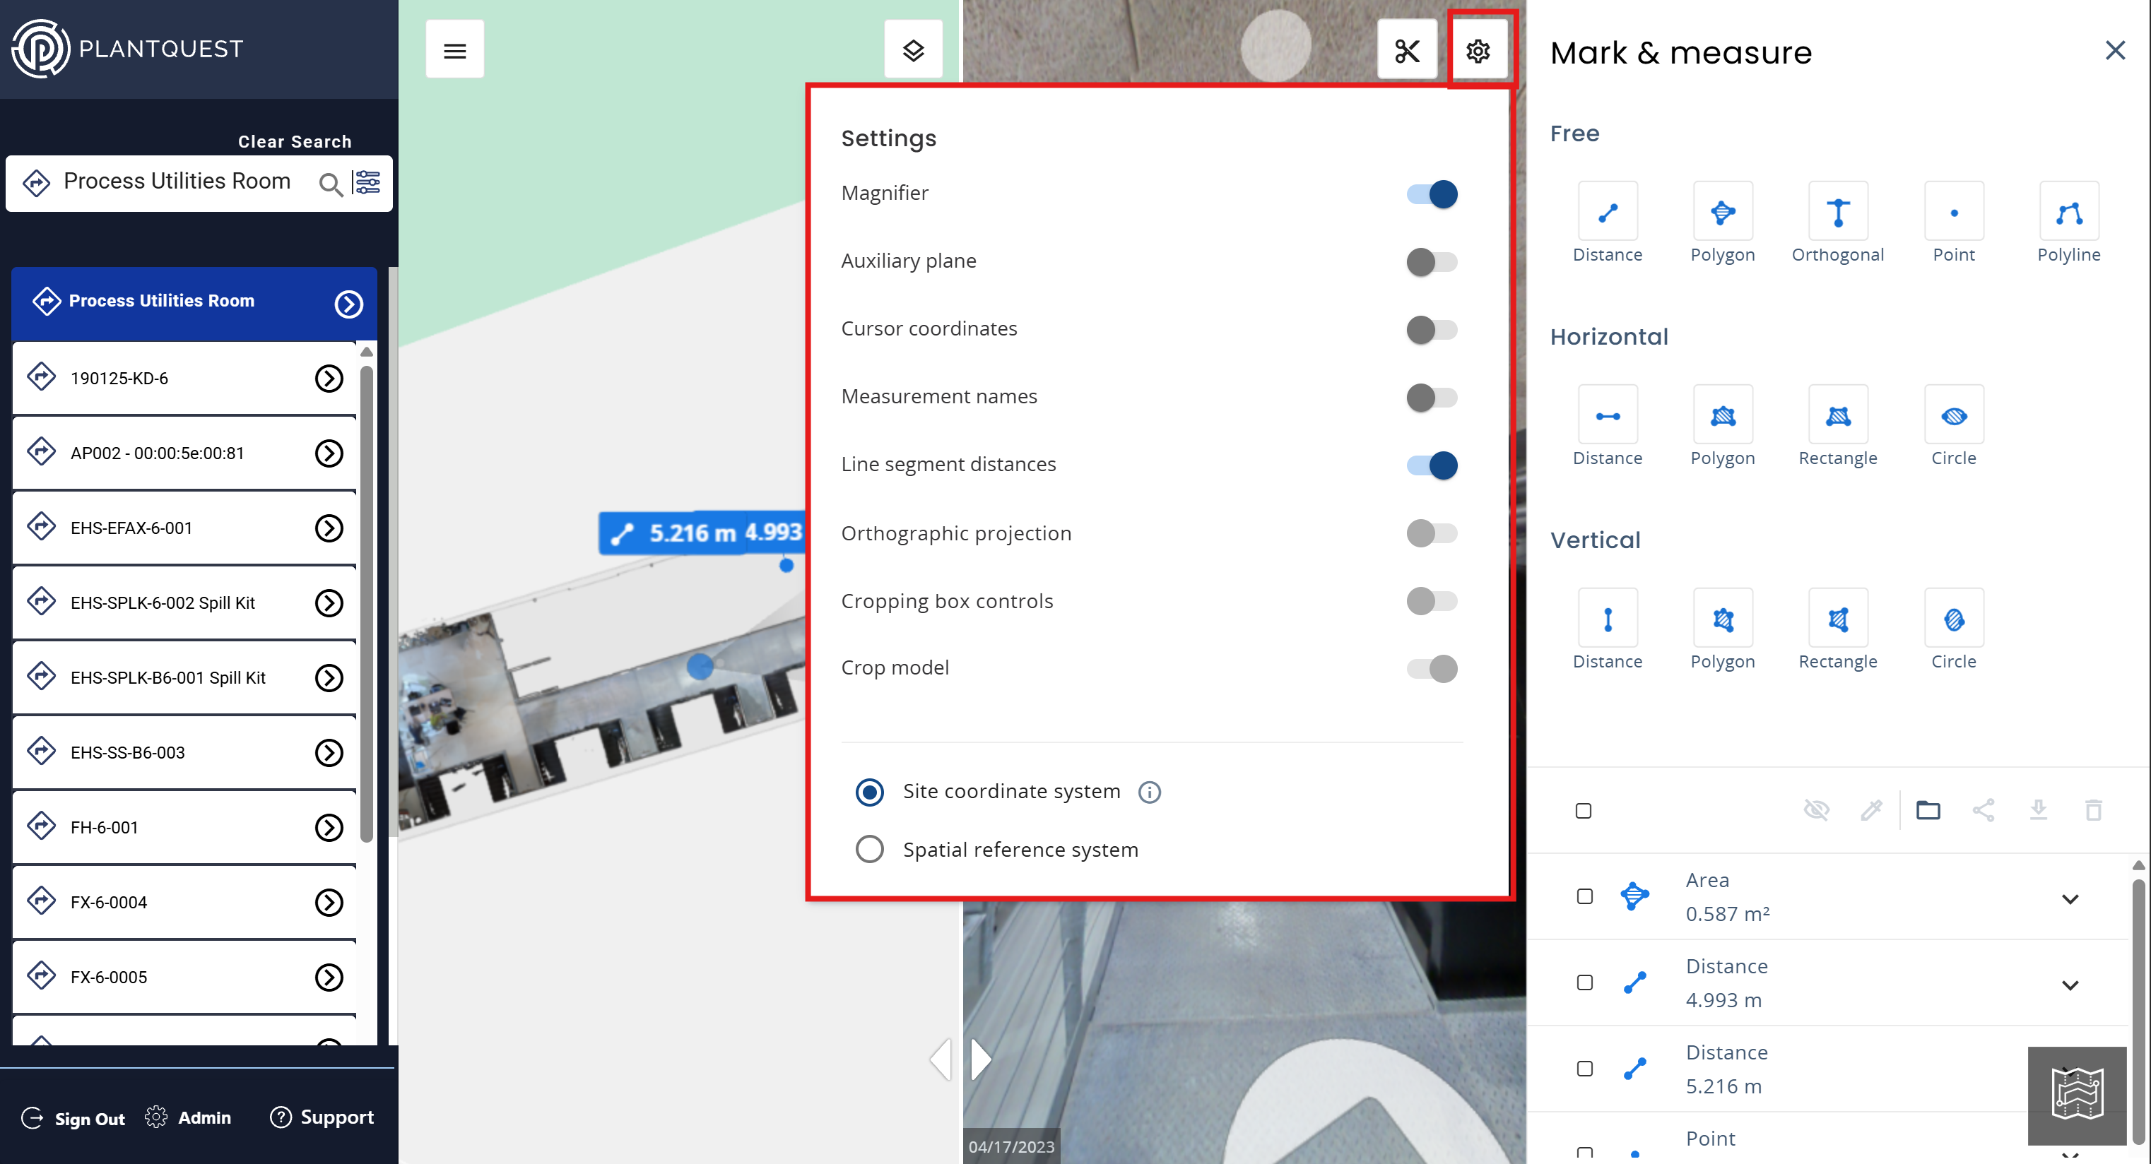Expand the Distance 4.993 m entry

2069,985
